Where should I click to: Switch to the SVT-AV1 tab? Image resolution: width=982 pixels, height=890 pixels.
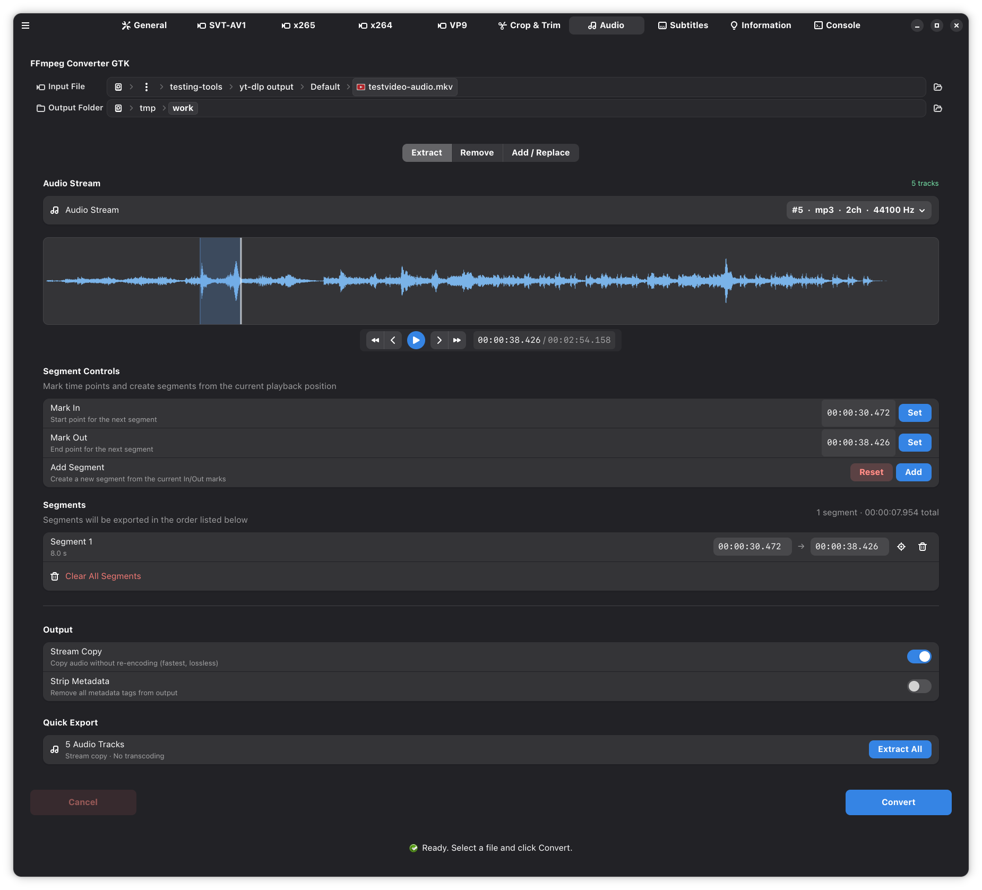point(222,25)
